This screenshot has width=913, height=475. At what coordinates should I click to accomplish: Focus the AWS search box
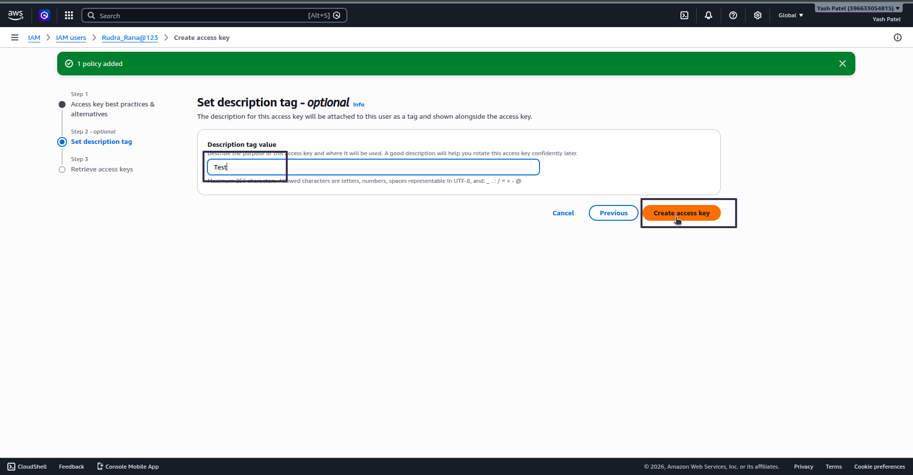click(214, 15)
